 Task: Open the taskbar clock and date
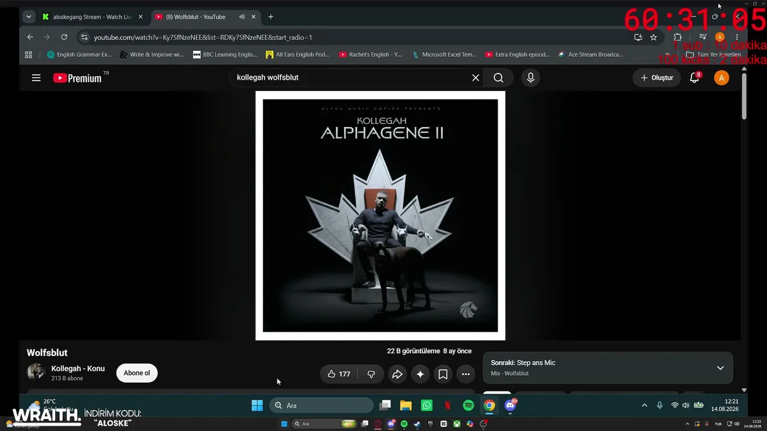(725, 405)
